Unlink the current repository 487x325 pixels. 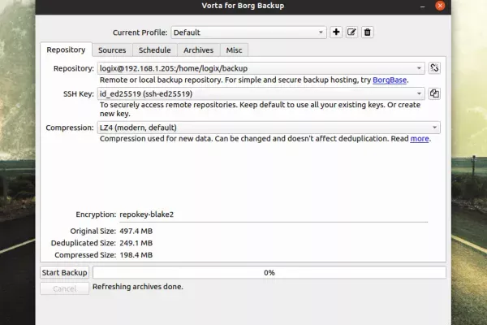[434, 68]
